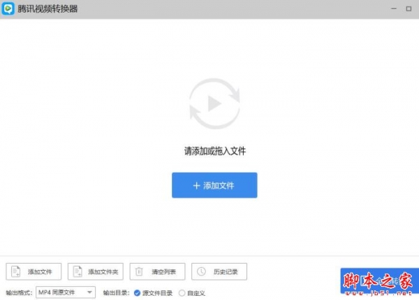Image resolution: width=419 pixels, height=300 pixels.
Task: Open the 输出格式 MP4 同原文件 dropdown
Action: click(x=66, y=292)
